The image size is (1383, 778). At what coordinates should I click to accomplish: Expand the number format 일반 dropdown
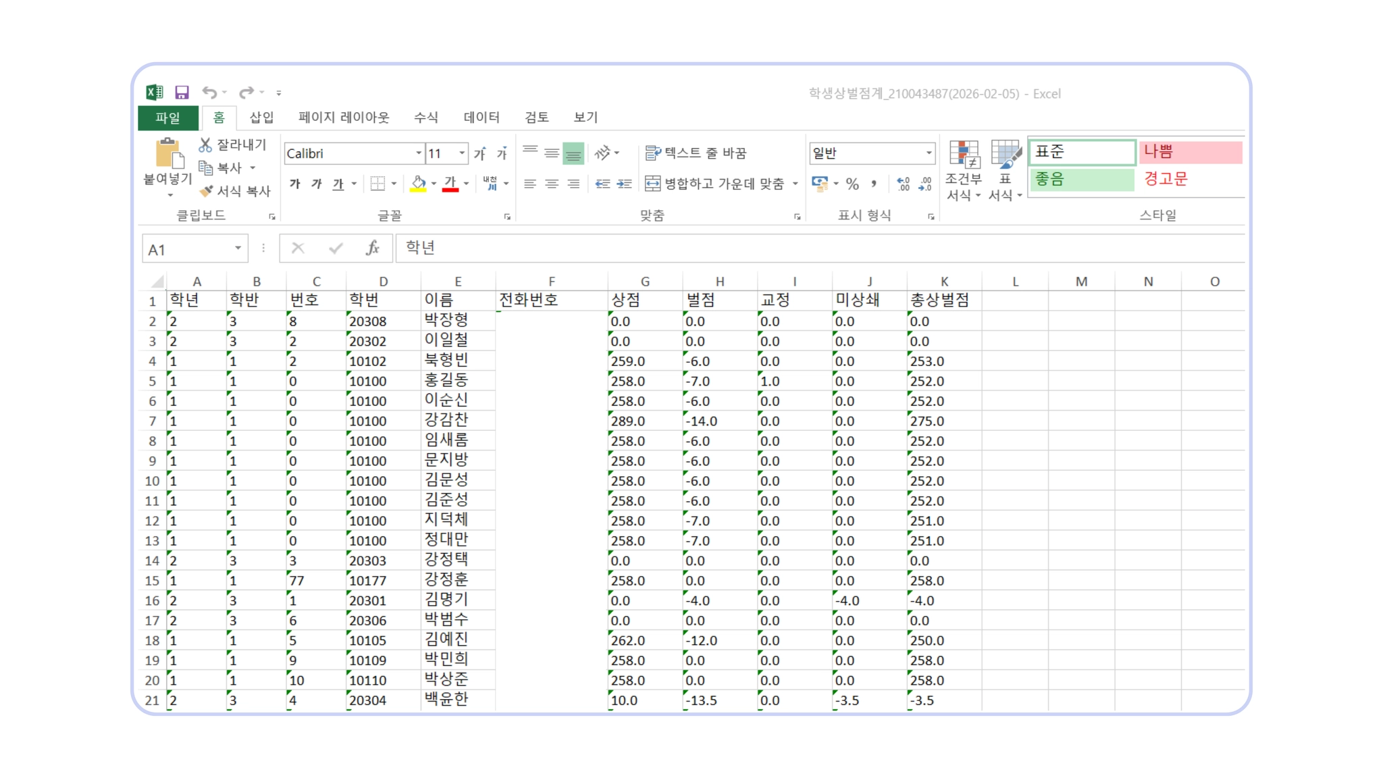[929, 153]
